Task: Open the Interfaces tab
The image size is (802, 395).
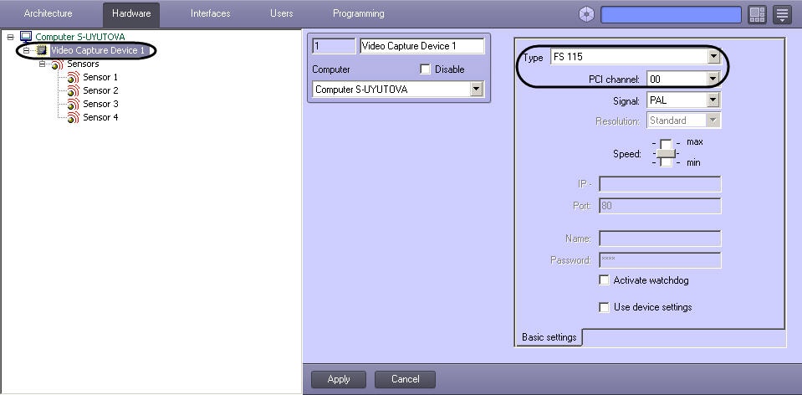Action: [210, 14]
